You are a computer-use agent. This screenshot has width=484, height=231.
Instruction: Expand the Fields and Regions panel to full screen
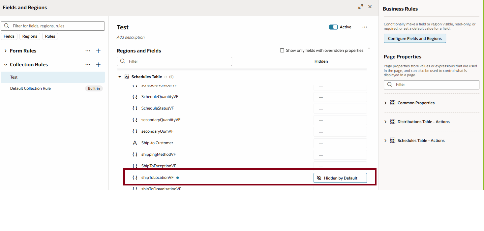tap(361, 7)
